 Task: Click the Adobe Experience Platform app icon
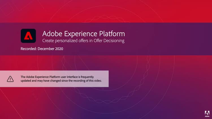point(28,36)
